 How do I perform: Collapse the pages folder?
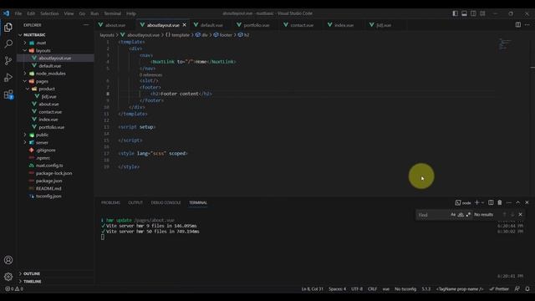(x=25, y=81)
